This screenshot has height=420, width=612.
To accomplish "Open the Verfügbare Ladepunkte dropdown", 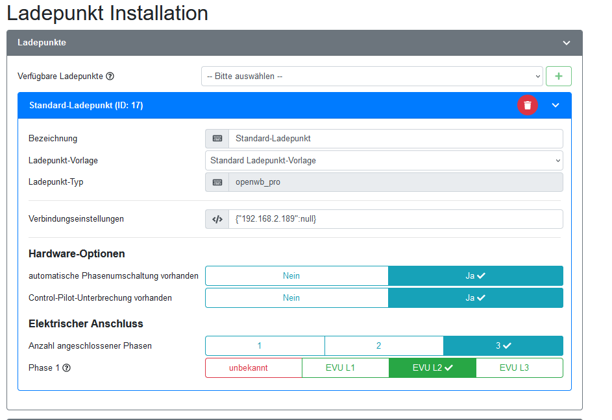I will coord(372,76).
